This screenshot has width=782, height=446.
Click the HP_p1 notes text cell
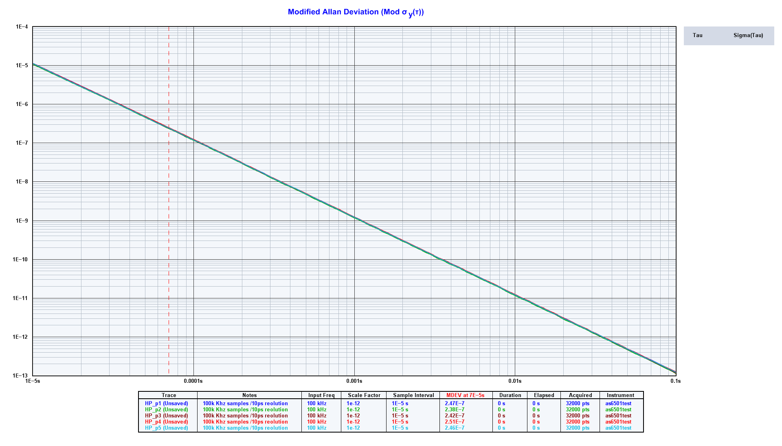[x=245, y=404]
